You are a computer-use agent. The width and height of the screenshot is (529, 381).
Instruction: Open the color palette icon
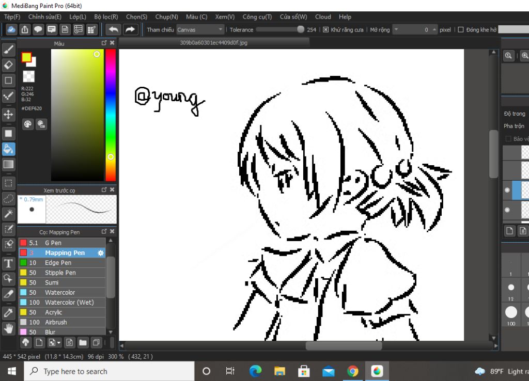[x=28, y=124]
